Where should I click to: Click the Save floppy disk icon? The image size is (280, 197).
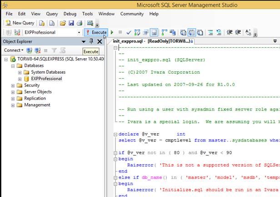[x=71, y=23]
